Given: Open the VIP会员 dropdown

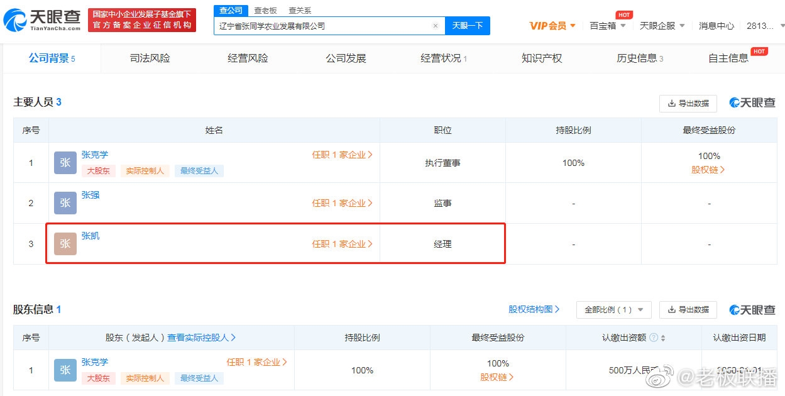Looking at the screenshot, I should tap(552, 26).
